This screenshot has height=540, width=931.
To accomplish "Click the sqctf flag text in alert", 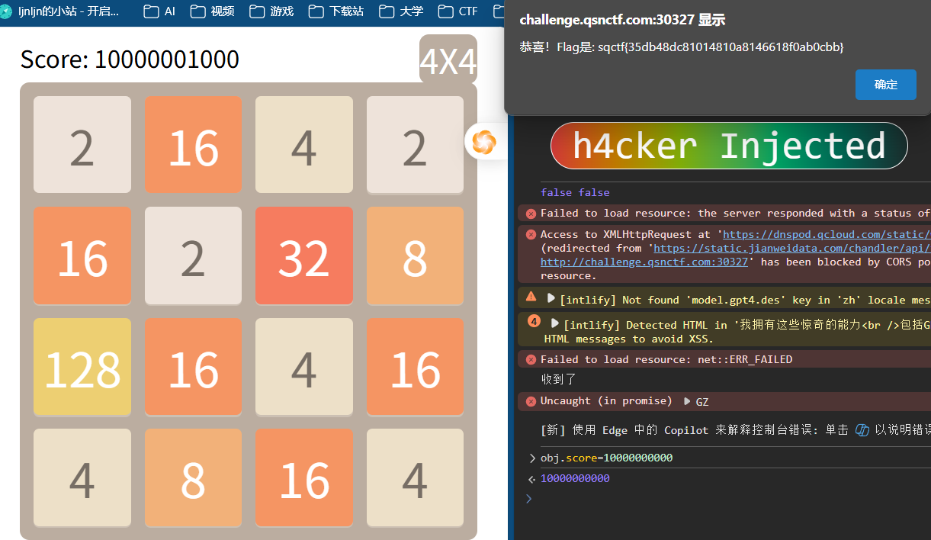I will [x=721, y=47].
